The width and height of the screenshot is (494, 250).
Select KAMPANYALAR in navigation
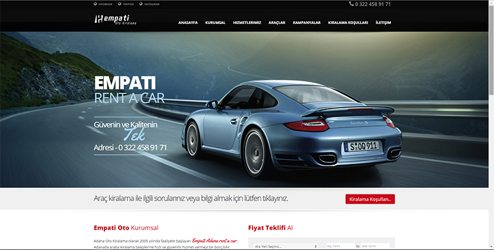click(306, 22)
